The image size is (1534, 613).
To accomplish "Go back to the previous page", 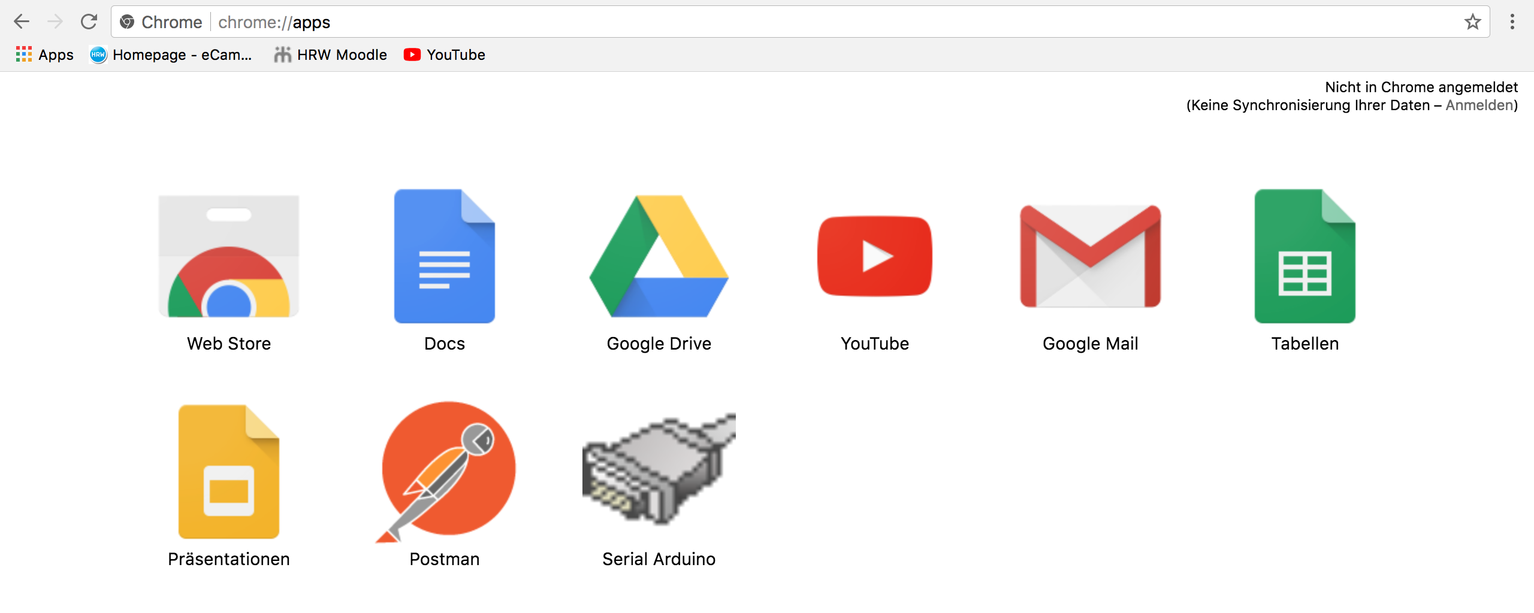I will pyautogui.click(x=22, y=22).
